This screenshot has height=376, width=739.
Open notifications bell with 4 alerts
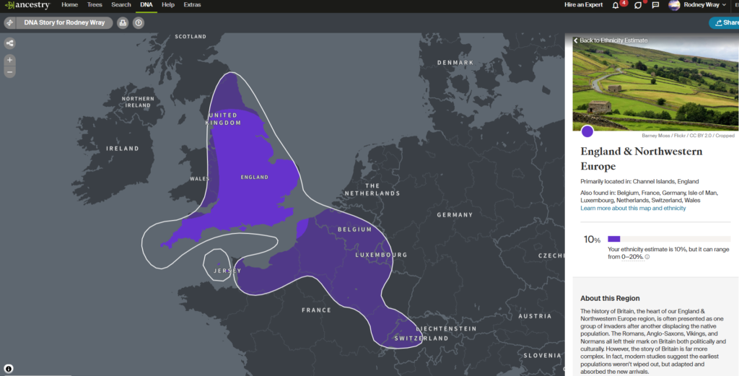(616, 5)
